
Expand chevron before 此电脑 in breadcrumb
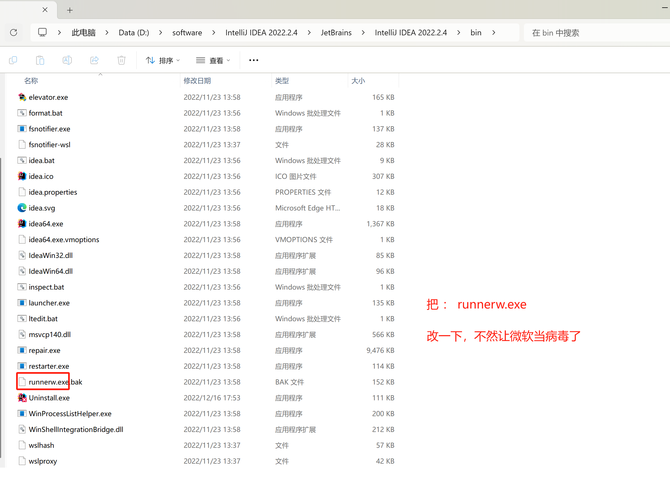tap(59, 32)
